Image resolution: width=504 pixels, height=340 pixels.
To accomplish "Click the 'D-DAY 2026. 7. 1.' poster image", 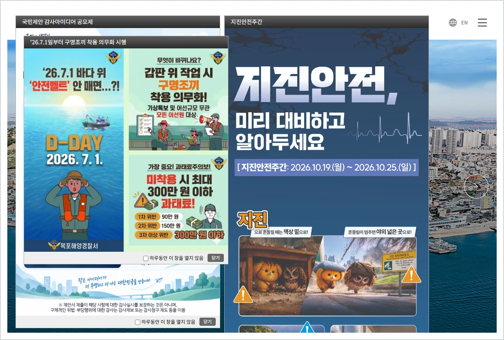I will click(x=74, y=150).
